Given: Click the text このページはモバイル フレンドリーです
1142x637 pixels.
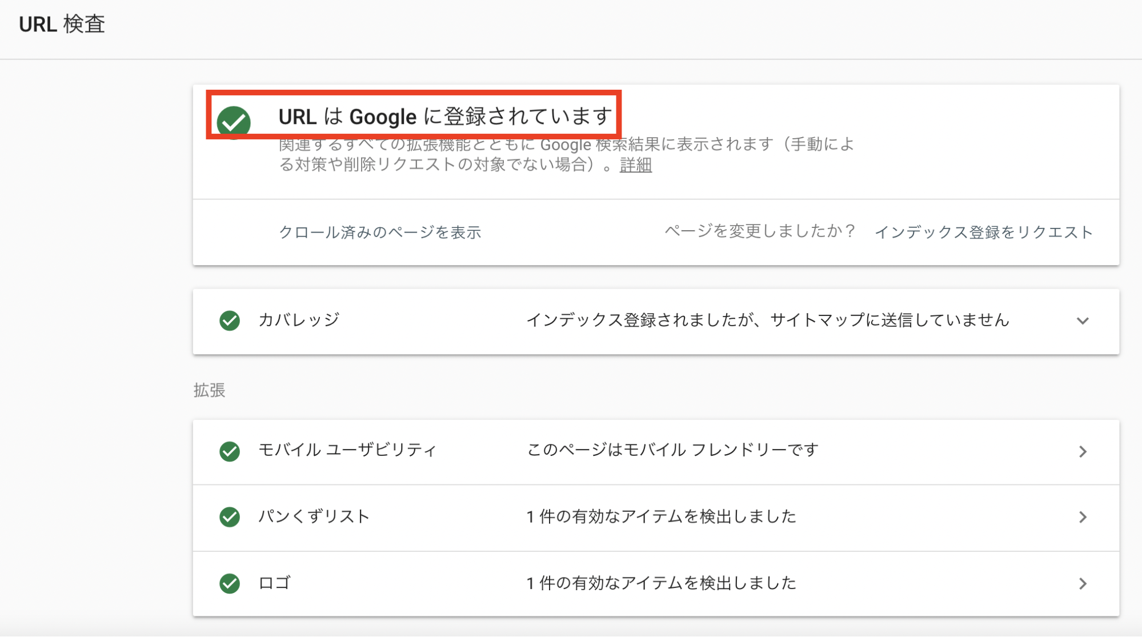Looking at the screenshot, I should tap(672, 450).
